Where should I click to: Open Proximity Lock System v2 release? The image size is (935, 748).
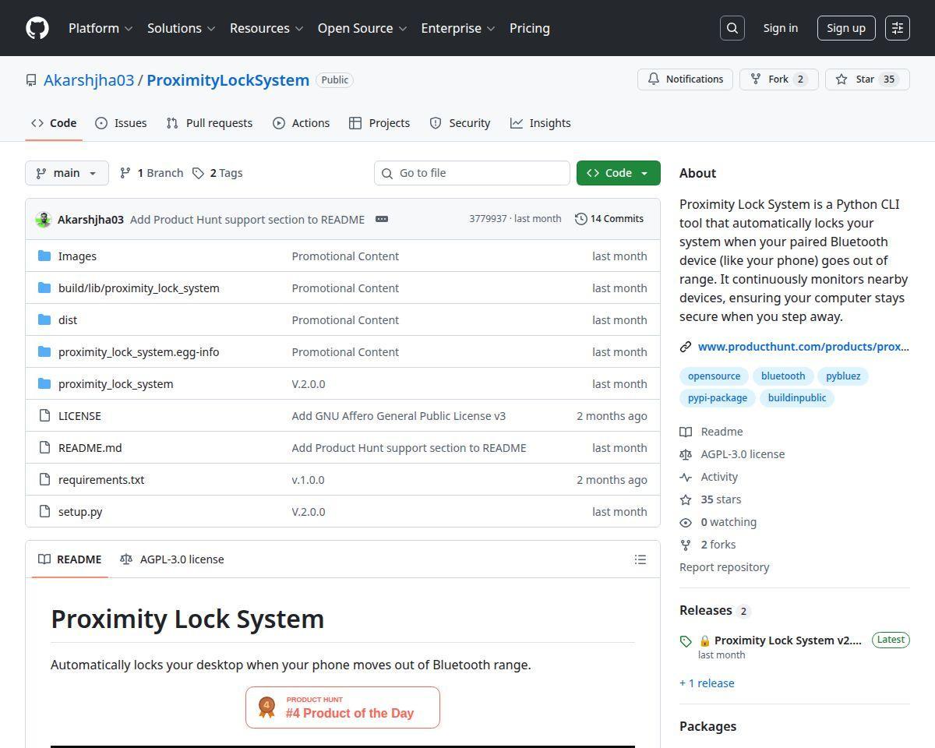coord(788,640)
